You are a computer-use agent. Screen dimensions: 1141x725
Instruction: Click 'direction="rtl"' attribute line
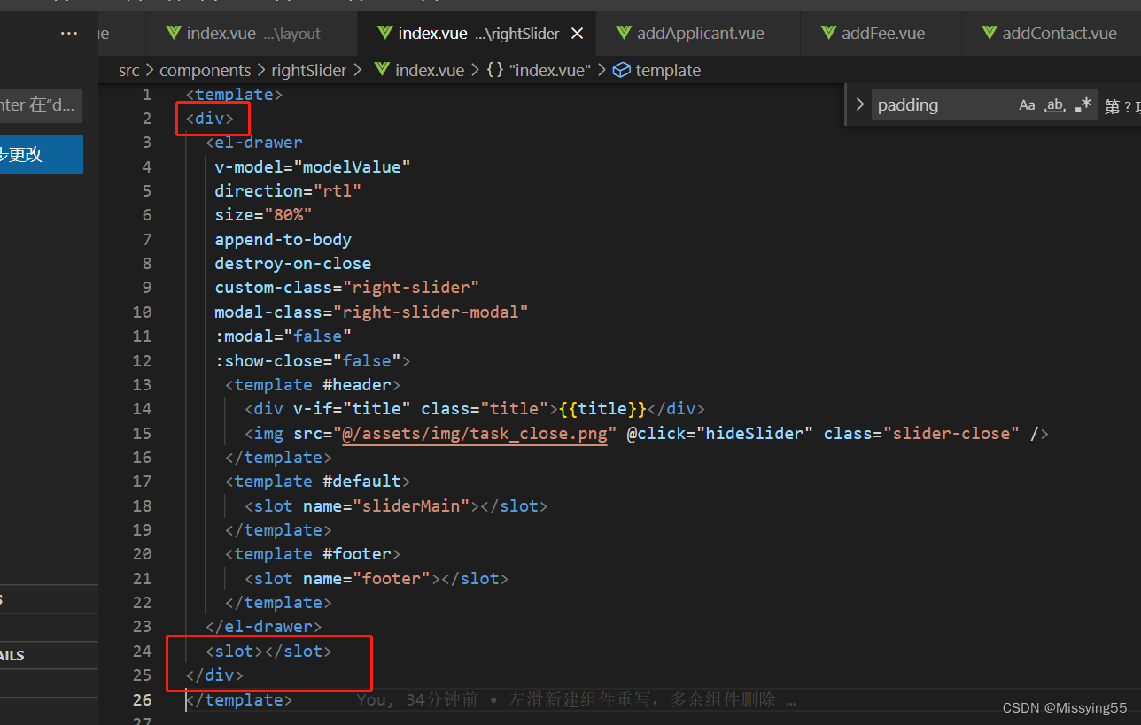coord(288,190)
